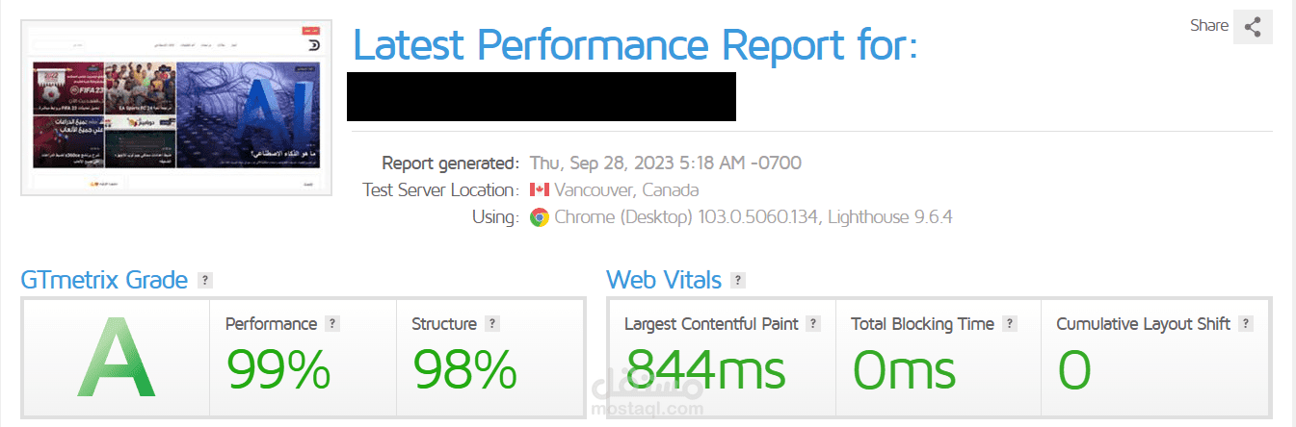
Task: Click help icon for Cumulative Layout Shift
Action: pyautogui.click(x=1246, y=324)
